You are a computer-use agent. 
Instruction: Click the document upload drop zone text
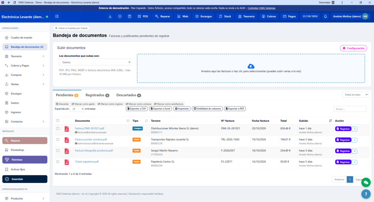[x=251, y=71]
